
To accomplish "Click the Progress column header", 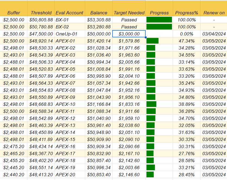I will coord(159,13).
